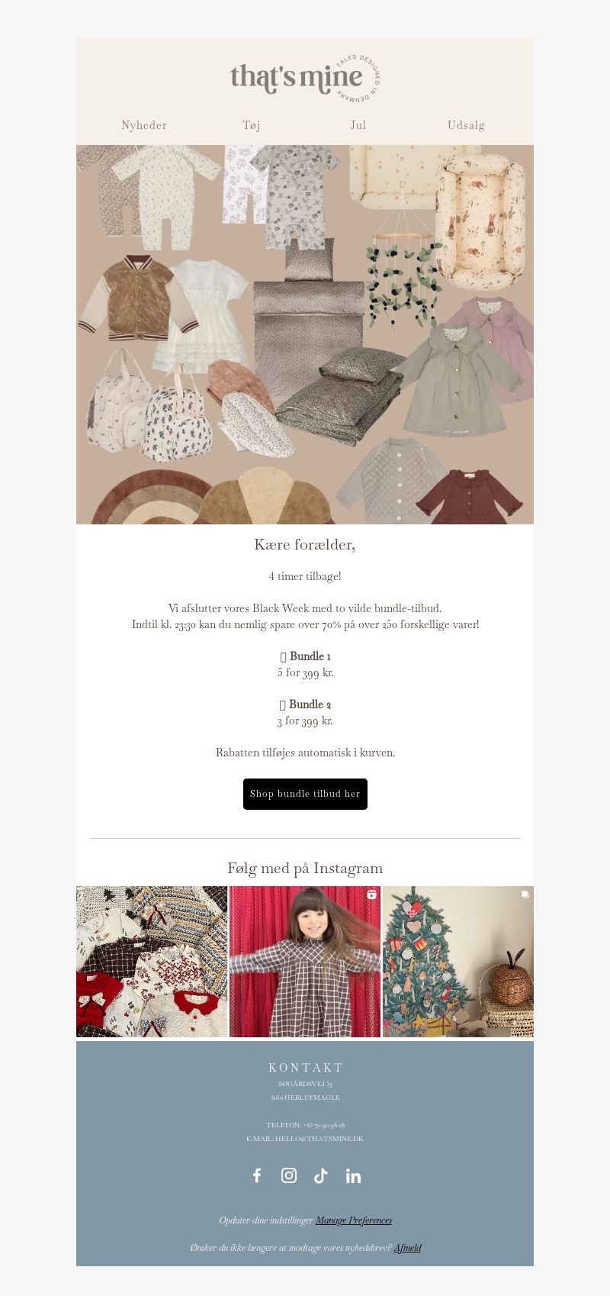The height and width of the screenshot is (1296, 610).
Task: Click the product collage hero image
Action: (305, 334)
